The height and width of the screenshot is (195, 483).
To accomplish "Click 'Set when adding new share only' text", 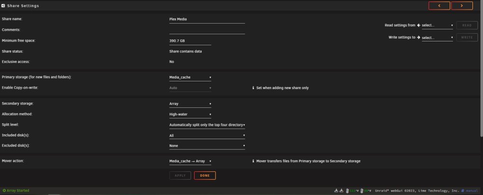I will pos(283,88).
